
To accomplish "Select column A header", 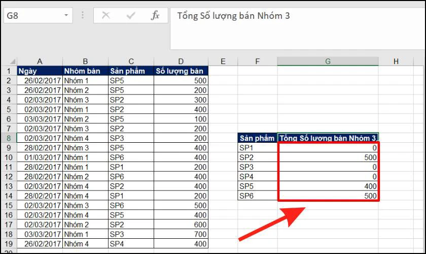I will tap(40, 61).
